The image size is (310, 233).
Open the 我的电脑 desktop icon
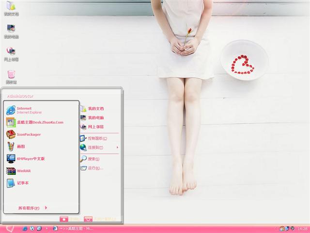click(11, 31)
